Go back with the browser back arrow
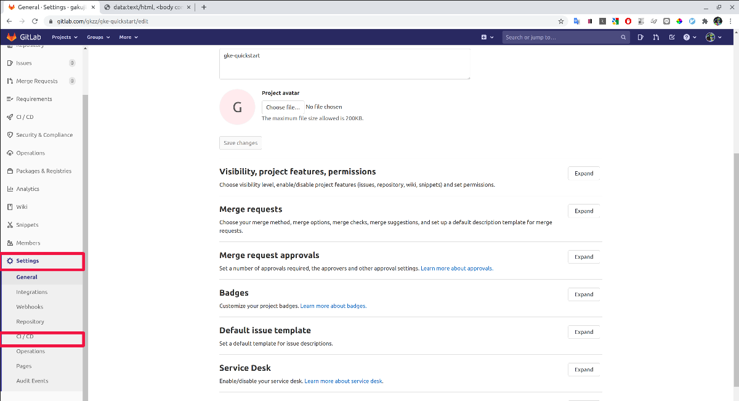This screenshot has width=739, height=401. (9, 21)
